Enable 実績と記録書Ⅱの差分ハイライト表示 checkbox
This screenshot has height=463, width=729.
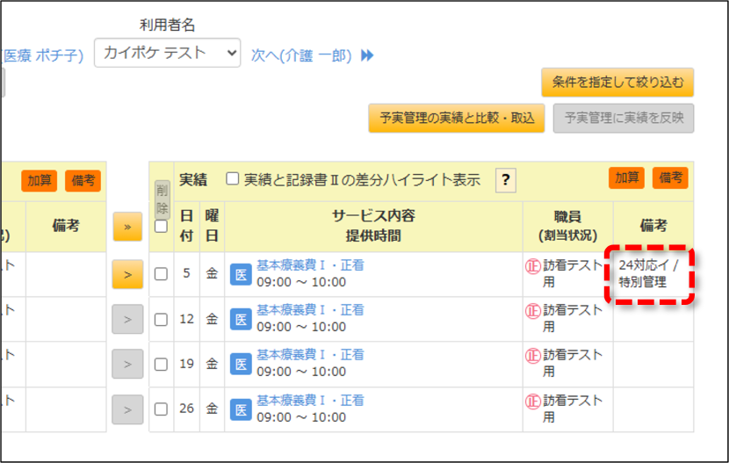point(233,178)
